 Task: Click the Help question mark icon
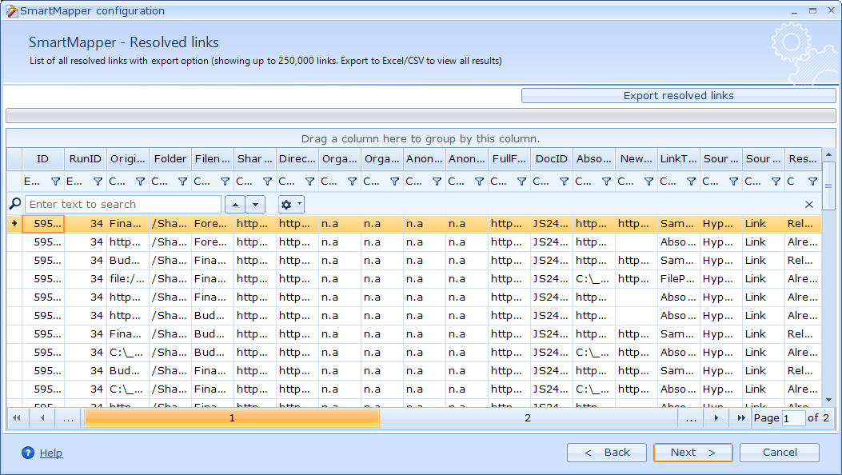coord(28,453)
